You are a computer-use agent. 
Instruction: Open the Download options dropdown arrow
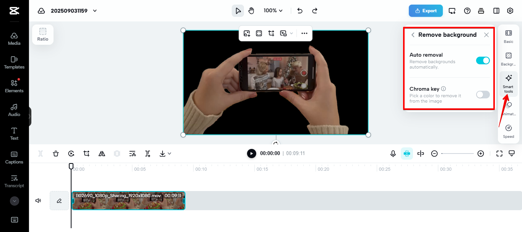pyautogui.click(x=169, y=154)
